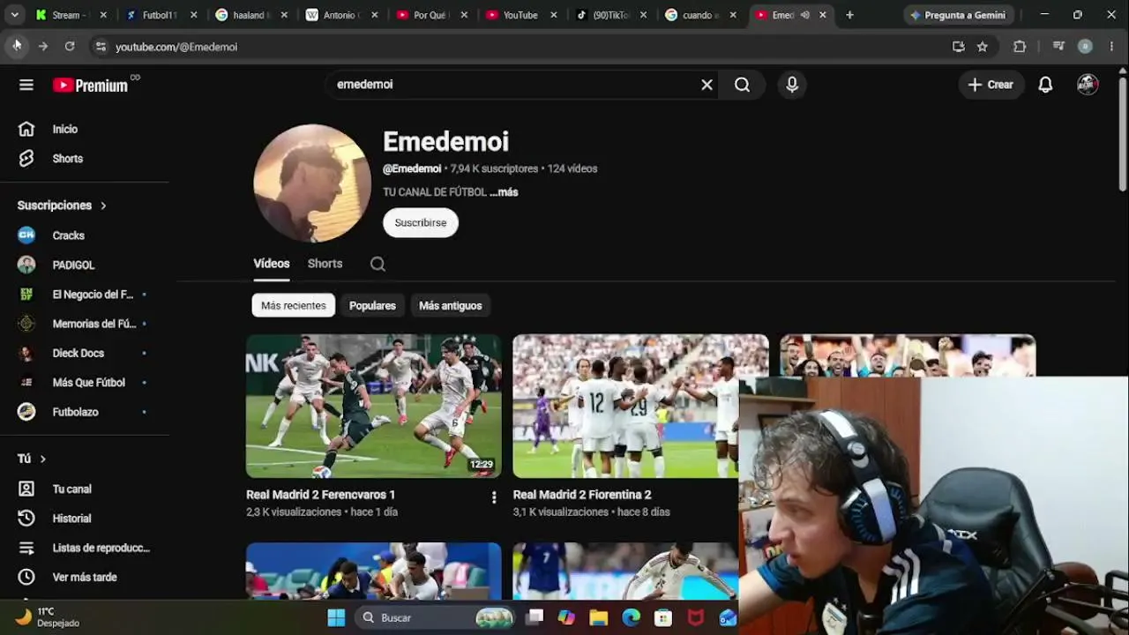Open Real Madrid 2 Fiorentina 2 title

(582, 495)
